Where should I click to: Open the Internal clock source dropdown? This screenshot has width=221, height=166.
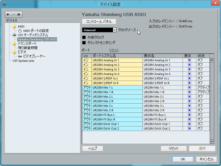pyautogui.click(x=99, y=30)
